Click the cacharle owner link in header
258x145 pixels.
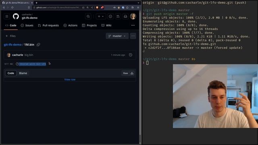(x=26, y=14)
